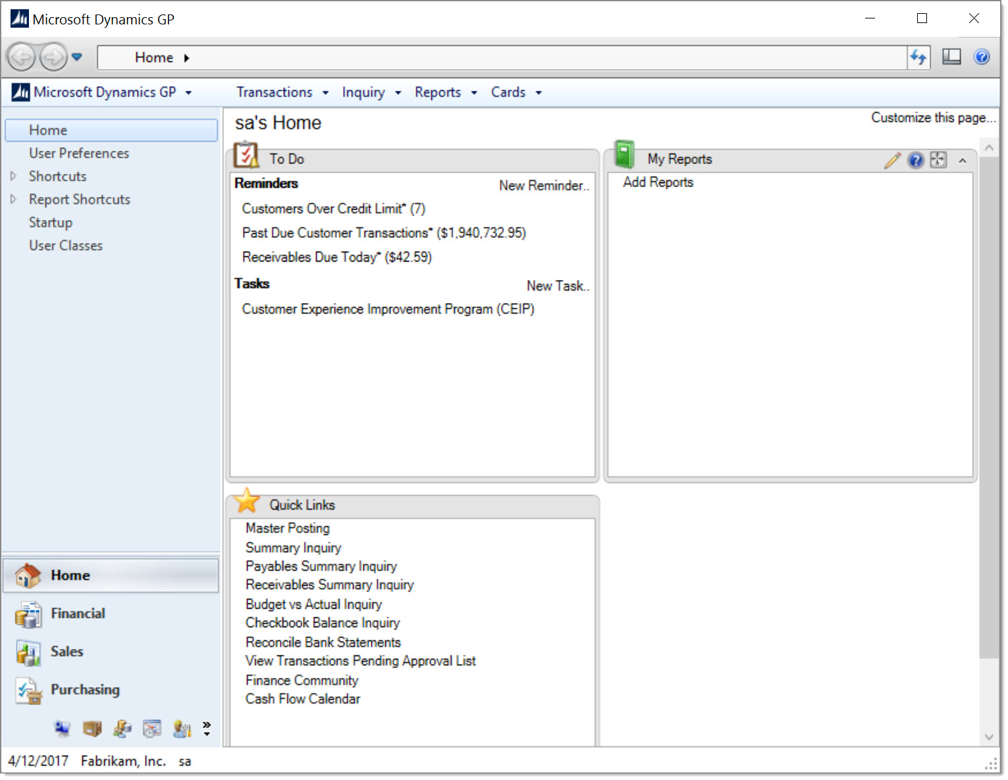Image resolution: width=1008 pixels, height=780 pixels.
Task: Expand the Shortcuts tree node
Action: pos(13,176)
